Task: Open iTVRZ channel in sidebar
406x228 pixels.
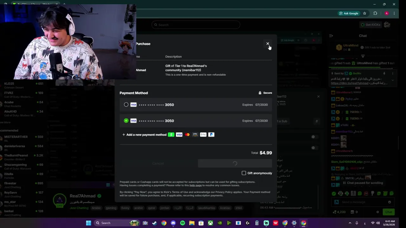Action: [x=22, y=95]
